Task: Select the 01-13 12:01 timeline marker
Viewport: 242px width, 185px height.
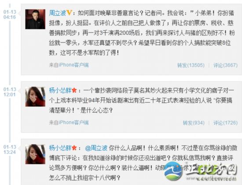Action: (x=10, y=92)
